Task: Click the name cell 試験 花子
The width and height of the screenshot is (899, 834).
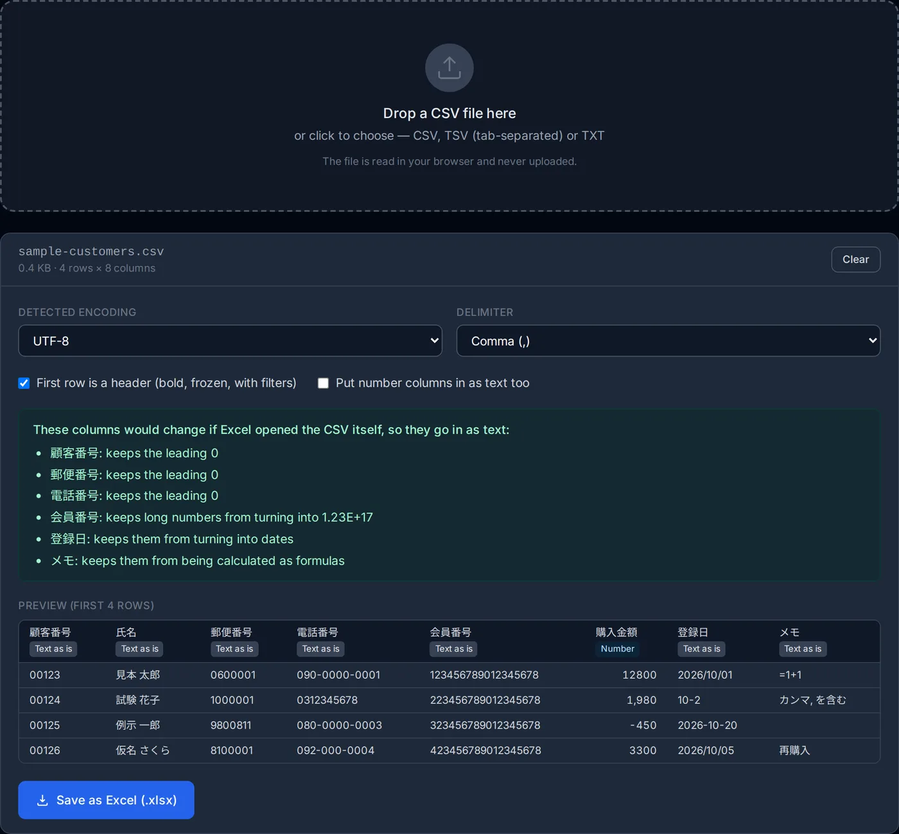Action: point(138,700)
